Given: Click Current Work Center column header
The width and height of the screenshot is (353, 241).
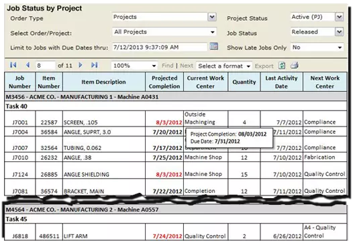Looking at the screenshot, I should tap(205, 82).
